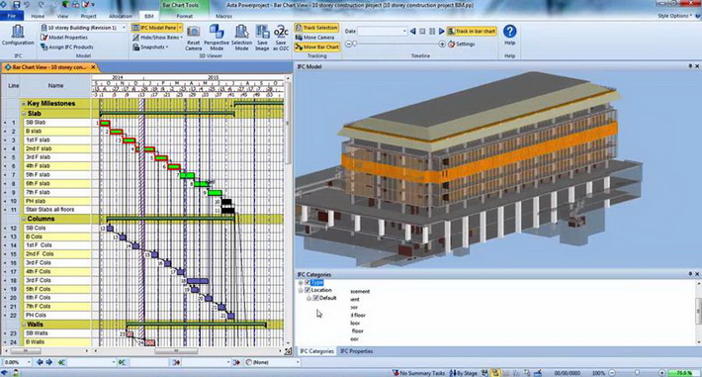
Task: Select the 1st F slab row
Action: tap(56, 140)
